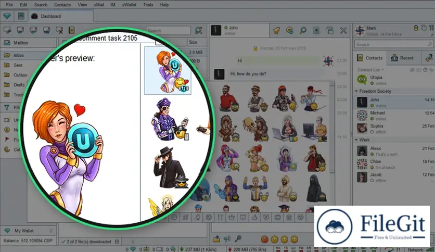Select the Sent folder
The width and height of the screenshot is (435, 252).
coord(18,65)
